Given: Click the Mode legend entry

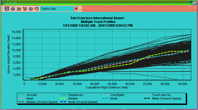Looking at the screenshot, I should coord(110,98).
